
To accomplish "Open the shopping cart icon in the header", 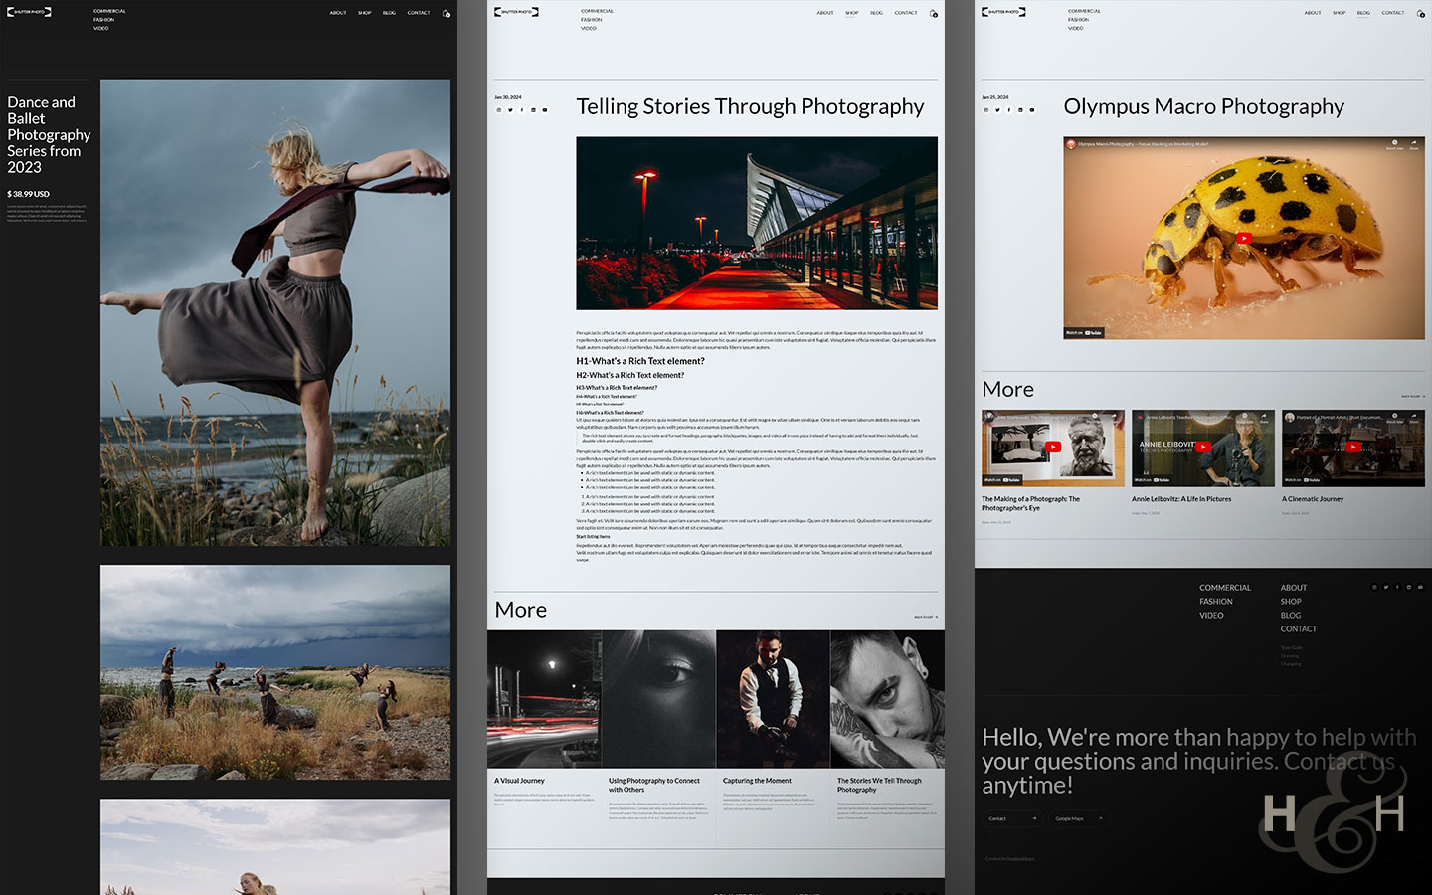I will (x=933, y=14).
